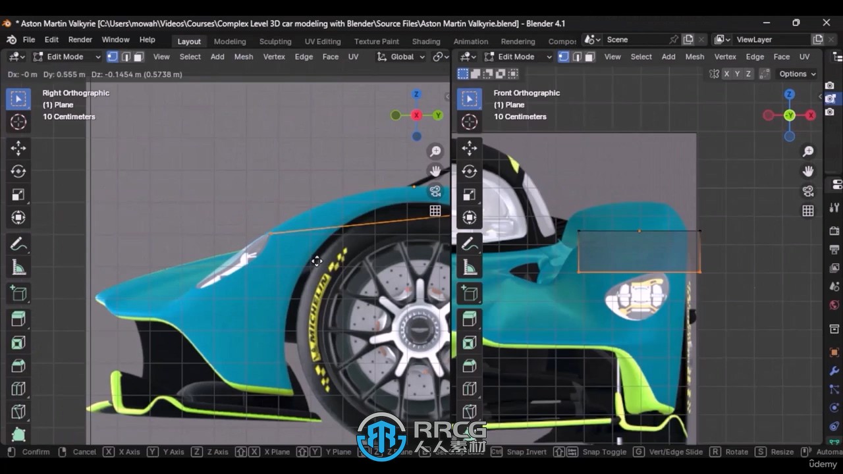The height and width of the screenshot is (474, 843).
Task: Select the Bevel tool in left viewport
Action: coord(18,365)
